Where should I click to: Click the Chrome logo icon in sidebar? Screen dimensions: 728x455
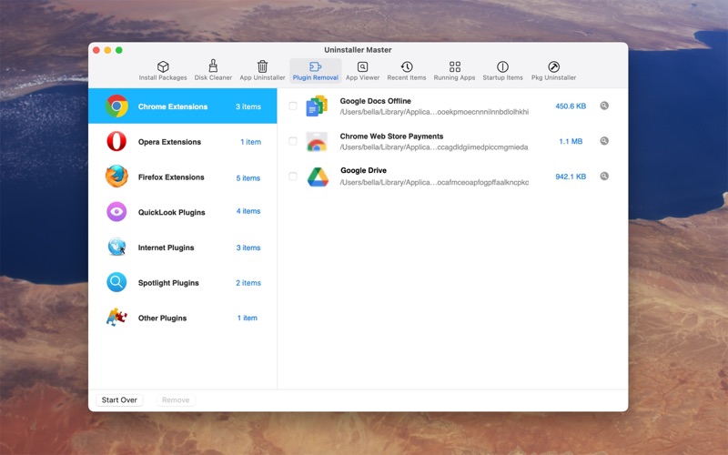[116, 106]
